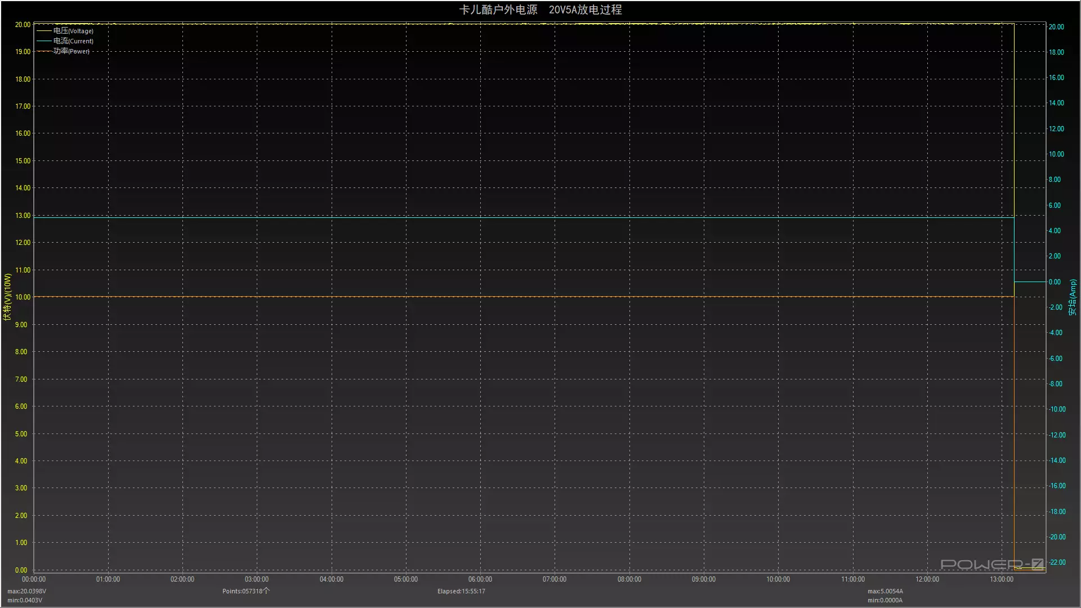The height and width of the screenshot is (608, 1081).
Task: Click the -20.00 current axis tick
Action: [1057, 537]
